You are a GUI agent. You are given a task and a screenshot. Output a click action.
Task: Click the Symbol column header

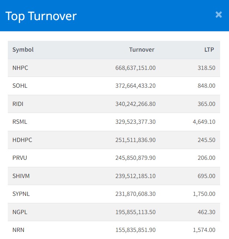click(23, 50)
